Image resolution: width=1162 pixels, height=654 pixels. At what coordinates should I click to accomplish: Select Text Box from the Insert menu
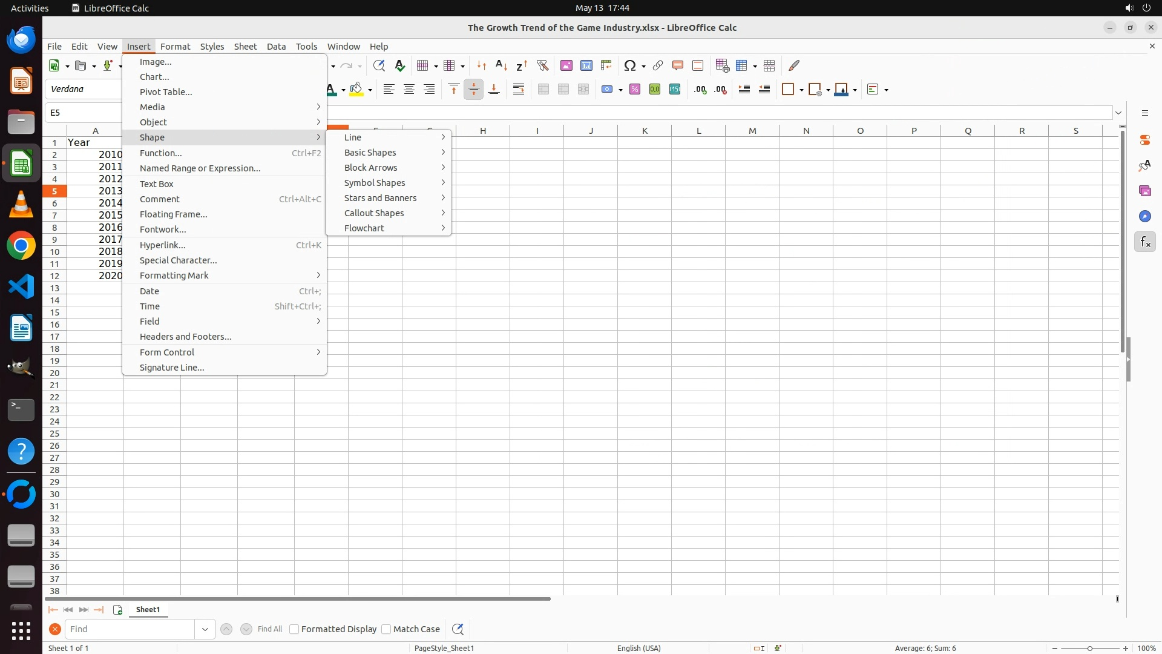pos(157,184)
